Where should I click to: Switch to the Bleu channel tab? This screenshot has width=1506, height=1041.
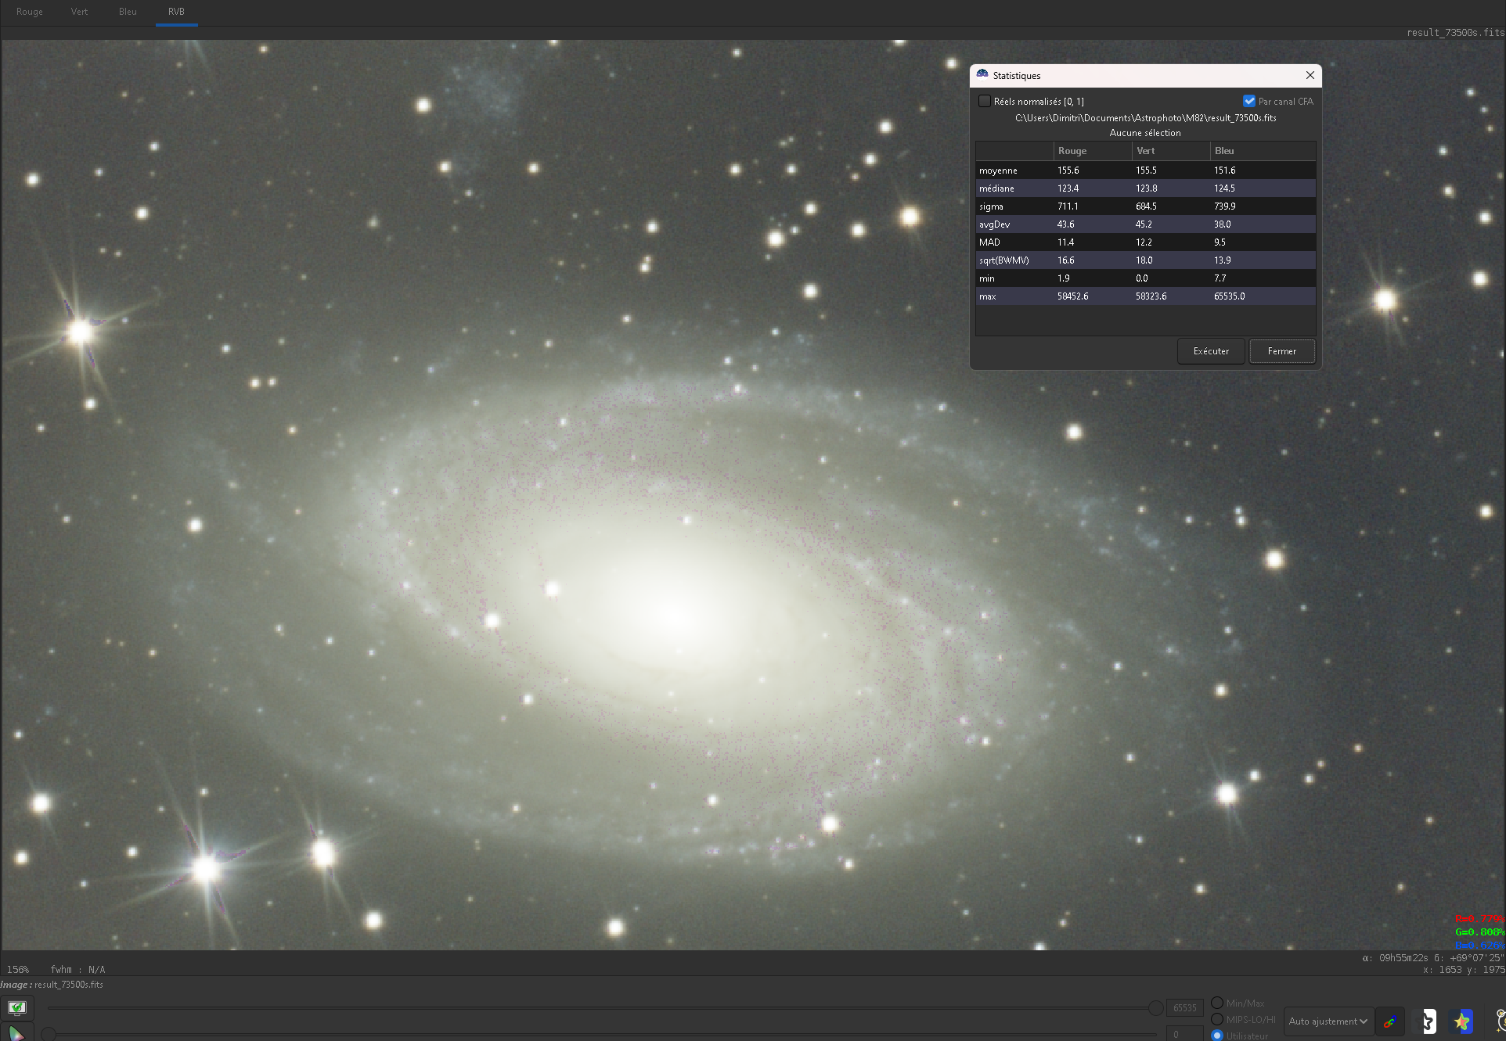tap(128, 12)
